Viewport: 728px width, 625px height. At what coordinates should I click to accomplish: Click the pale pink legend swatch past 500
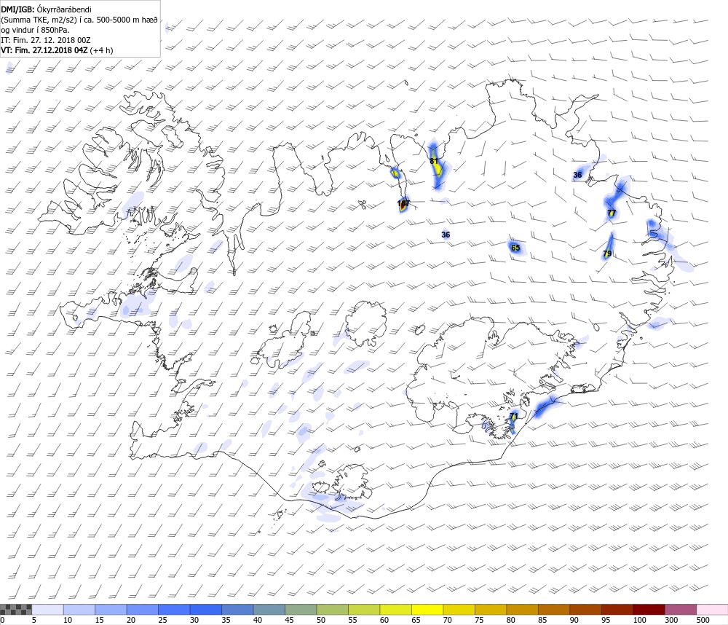(x=712, y=610)
